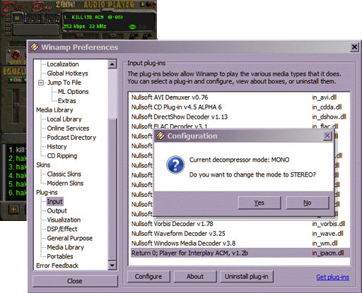Open CD Ripping preferences

[x=62, y=156]
